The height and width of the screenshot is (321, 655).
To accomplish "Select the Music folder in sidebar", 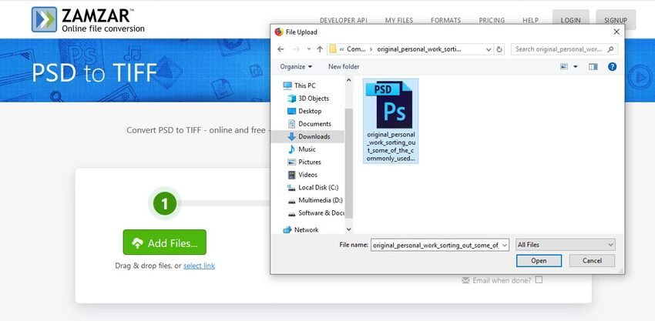I will [307, 149].
